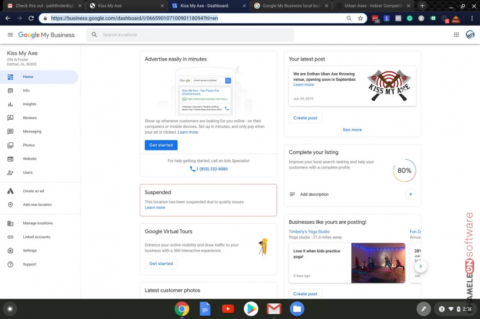Click the 80% profile completion circle
Image resolution: width=480 pixels, height=319 pixels.
404,170
